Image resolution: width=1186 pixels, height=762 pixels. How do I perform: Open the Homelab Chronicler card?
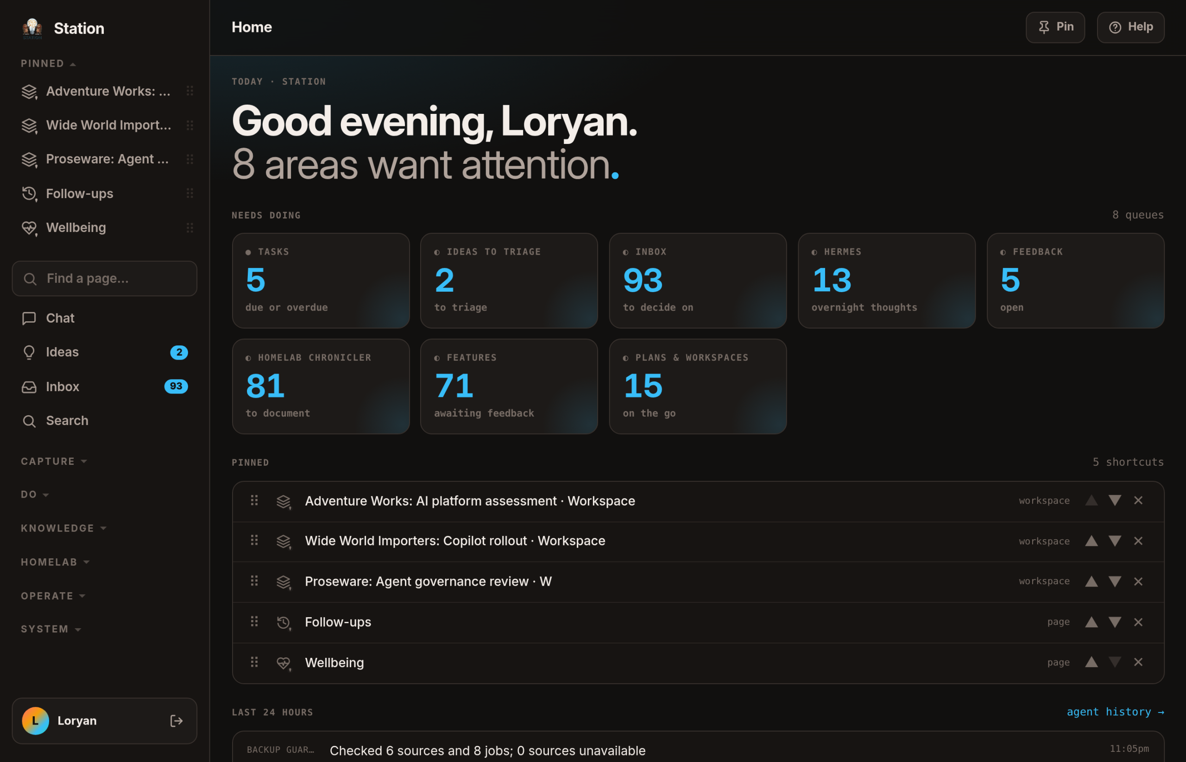coord(321,387)
